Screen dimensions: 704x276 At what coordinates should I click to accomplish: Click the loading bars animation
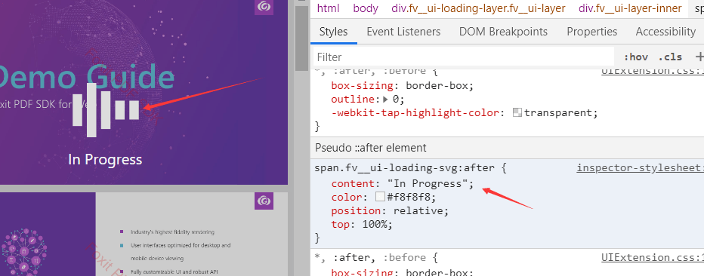click(106, 110)
